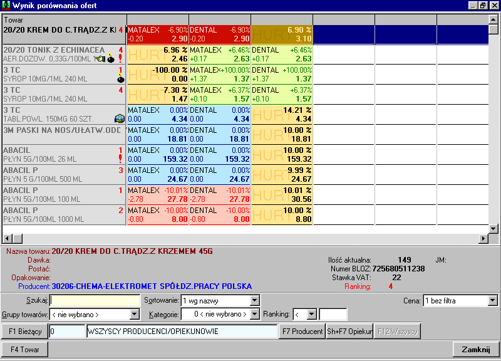The image size is (501, 361).
Task: Click the bomb icon in 20/20 TONIK row
Action: coord(111,60)
